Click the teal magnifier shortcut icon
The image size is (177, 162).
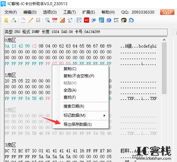point(101,20)
